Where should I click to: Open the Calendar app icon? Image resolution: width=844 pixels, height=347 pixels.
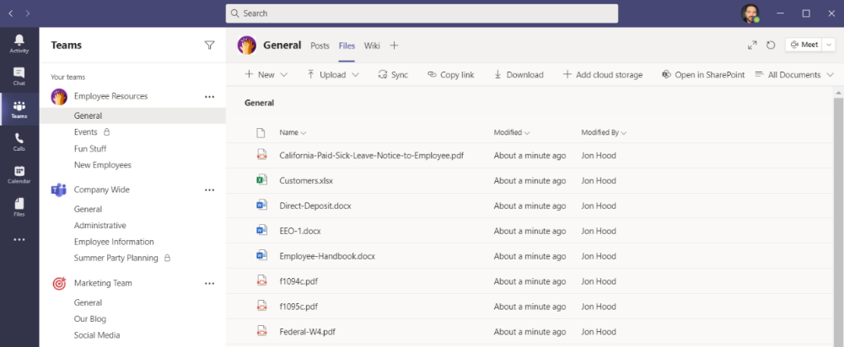(19, 175)
